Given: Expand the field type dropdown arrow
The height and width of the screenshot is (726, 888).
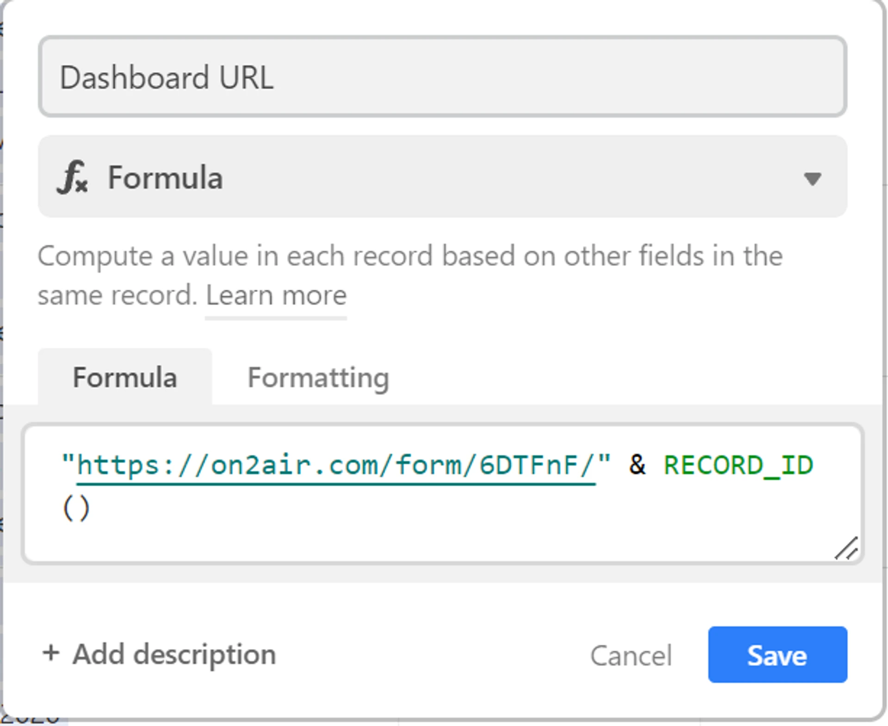Looking at the screenshot, I should coord(812,178).
